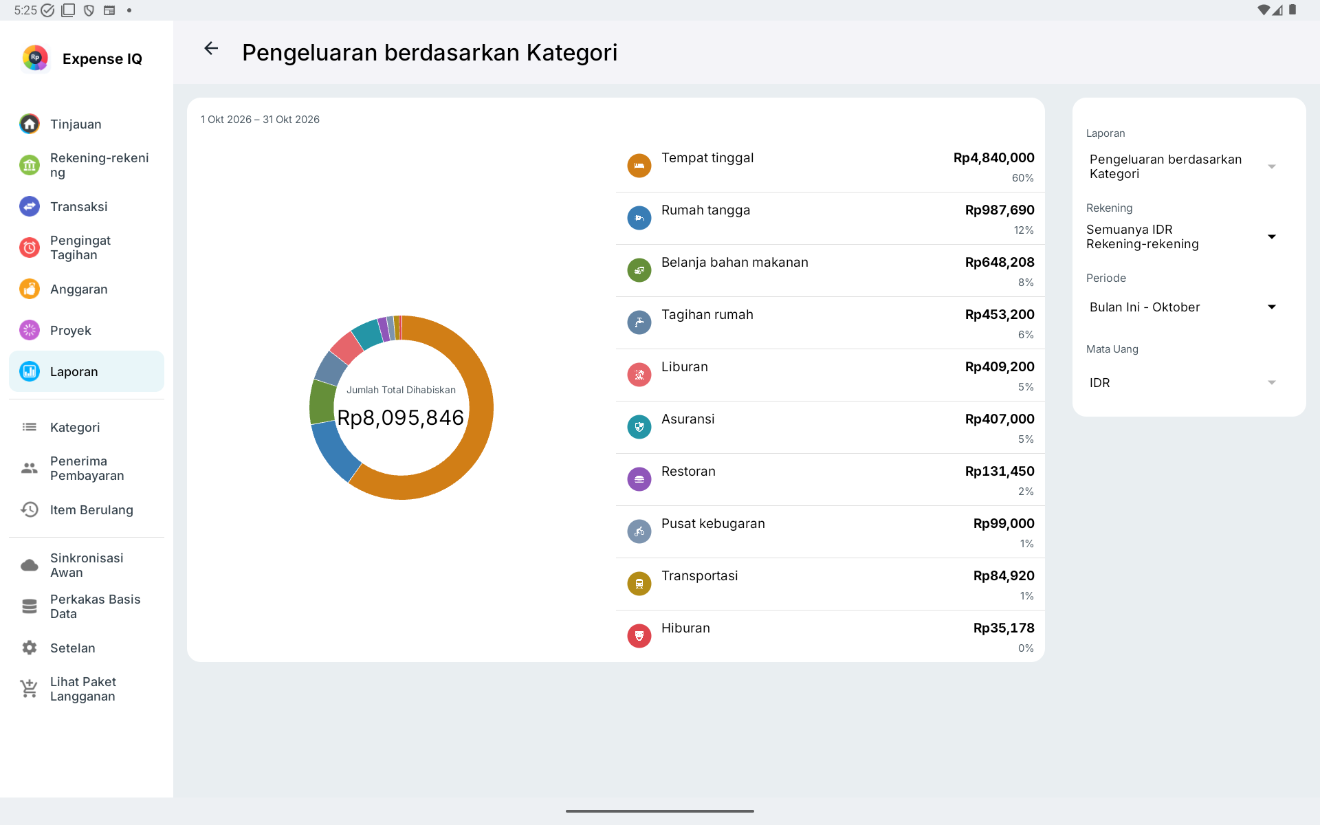Open Proyek menu item
The image size is (1320, 825).
click(87, 330)
